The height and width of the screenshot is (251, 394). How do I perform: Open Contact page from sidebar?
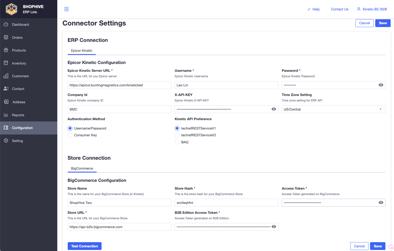pos(29,89)
